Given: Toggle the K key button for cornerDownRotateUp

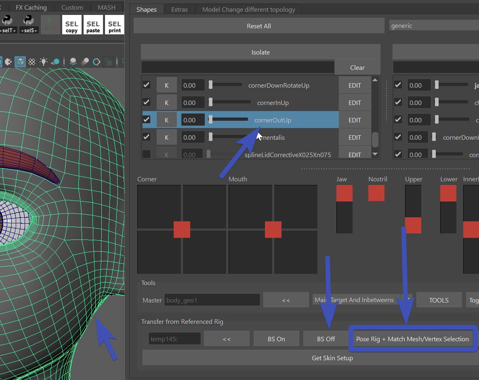Looking at the screenshot, I should (x=167, y=85).
